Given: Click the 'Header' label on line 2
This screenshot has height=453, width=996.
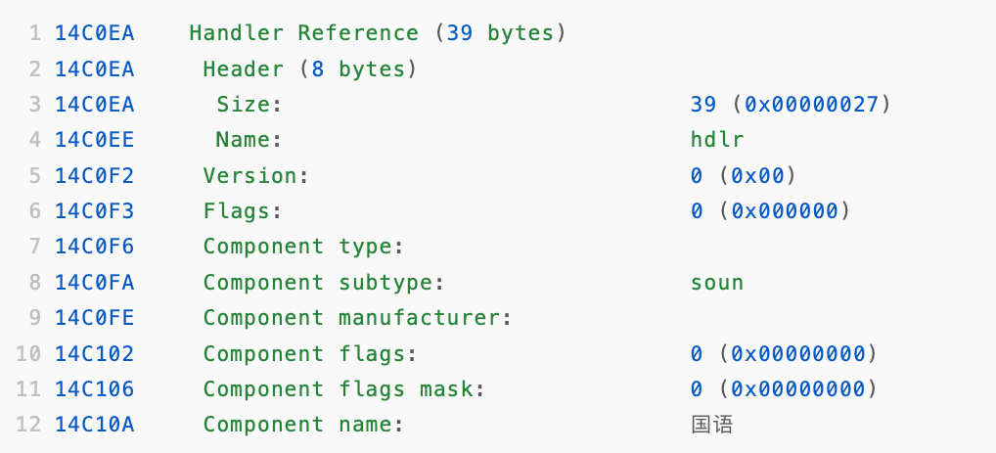Looking at the screenshot, I should (x=244, y=68).
